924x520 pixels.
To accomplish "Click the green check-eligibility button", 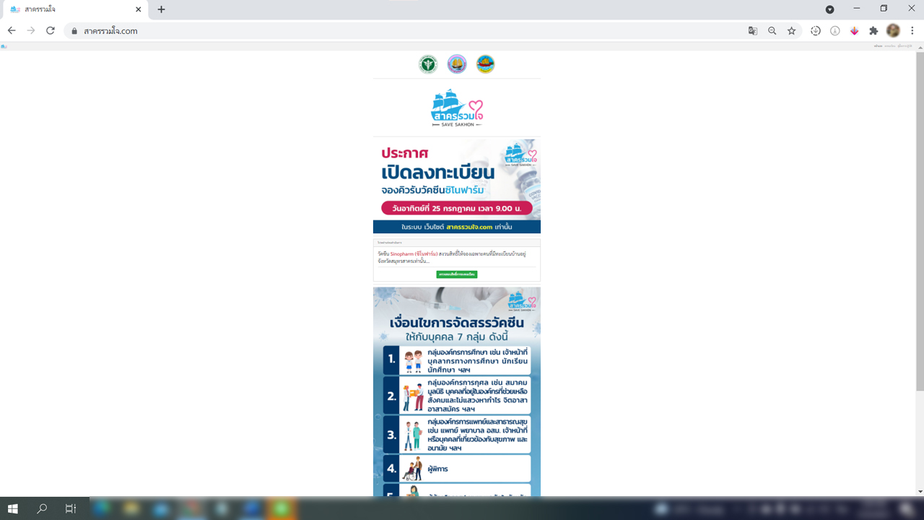I will click(457, 274).
